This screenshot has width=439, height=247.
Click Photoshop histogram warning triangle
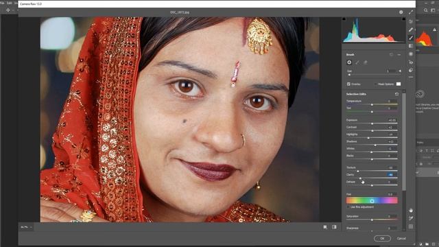(x=434, y=30)
